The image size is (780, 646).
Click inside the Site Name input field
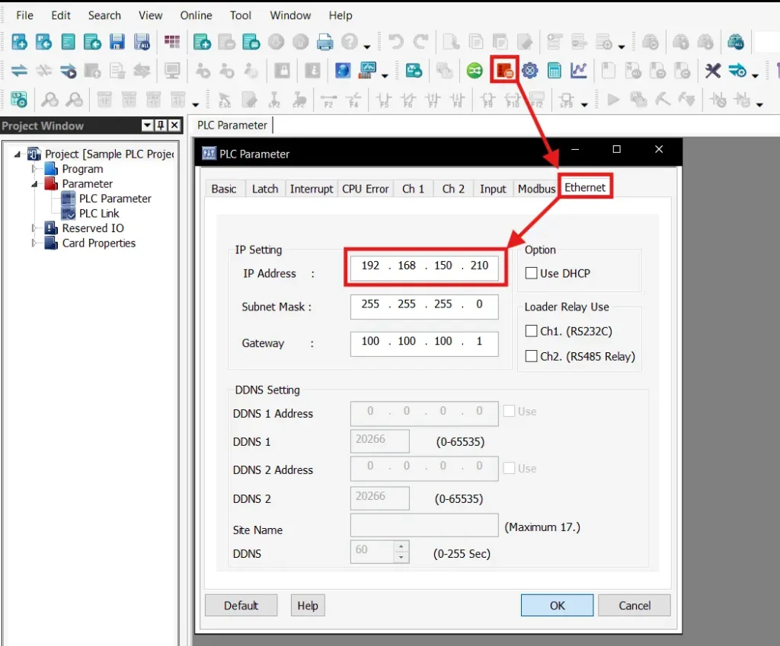click(424, 525)
